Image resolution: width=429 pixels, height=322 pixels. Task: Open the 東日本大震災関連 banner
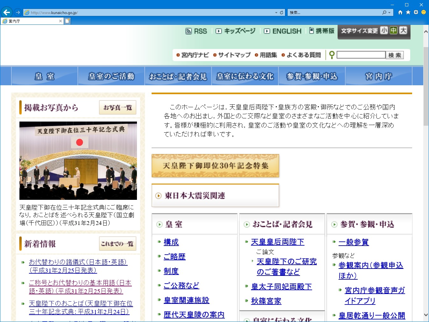tap(215, 195)
